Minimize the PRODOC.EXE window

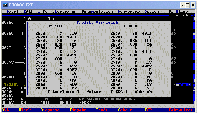point(182,5)
